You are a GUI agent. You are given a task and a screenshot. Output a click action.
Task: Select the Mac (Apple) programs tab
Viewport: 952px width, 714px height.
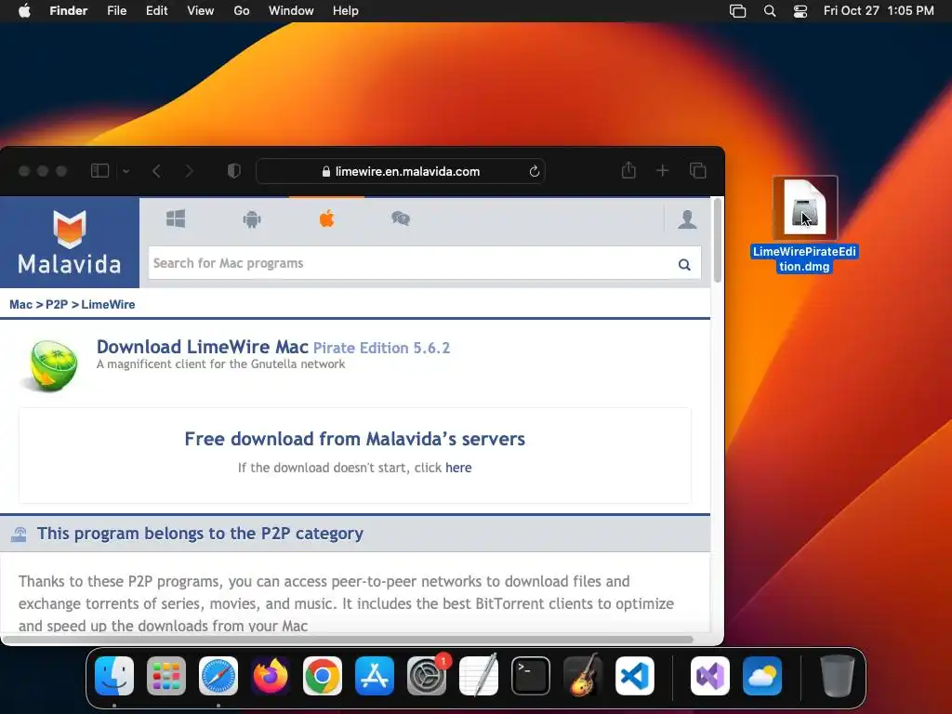(x=326, y=218)
